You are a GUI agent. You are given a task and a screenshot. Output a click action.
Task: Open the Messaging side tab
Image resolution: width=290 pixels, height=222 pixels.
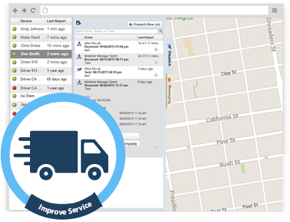pyautogui.click(x=169, y=91)
